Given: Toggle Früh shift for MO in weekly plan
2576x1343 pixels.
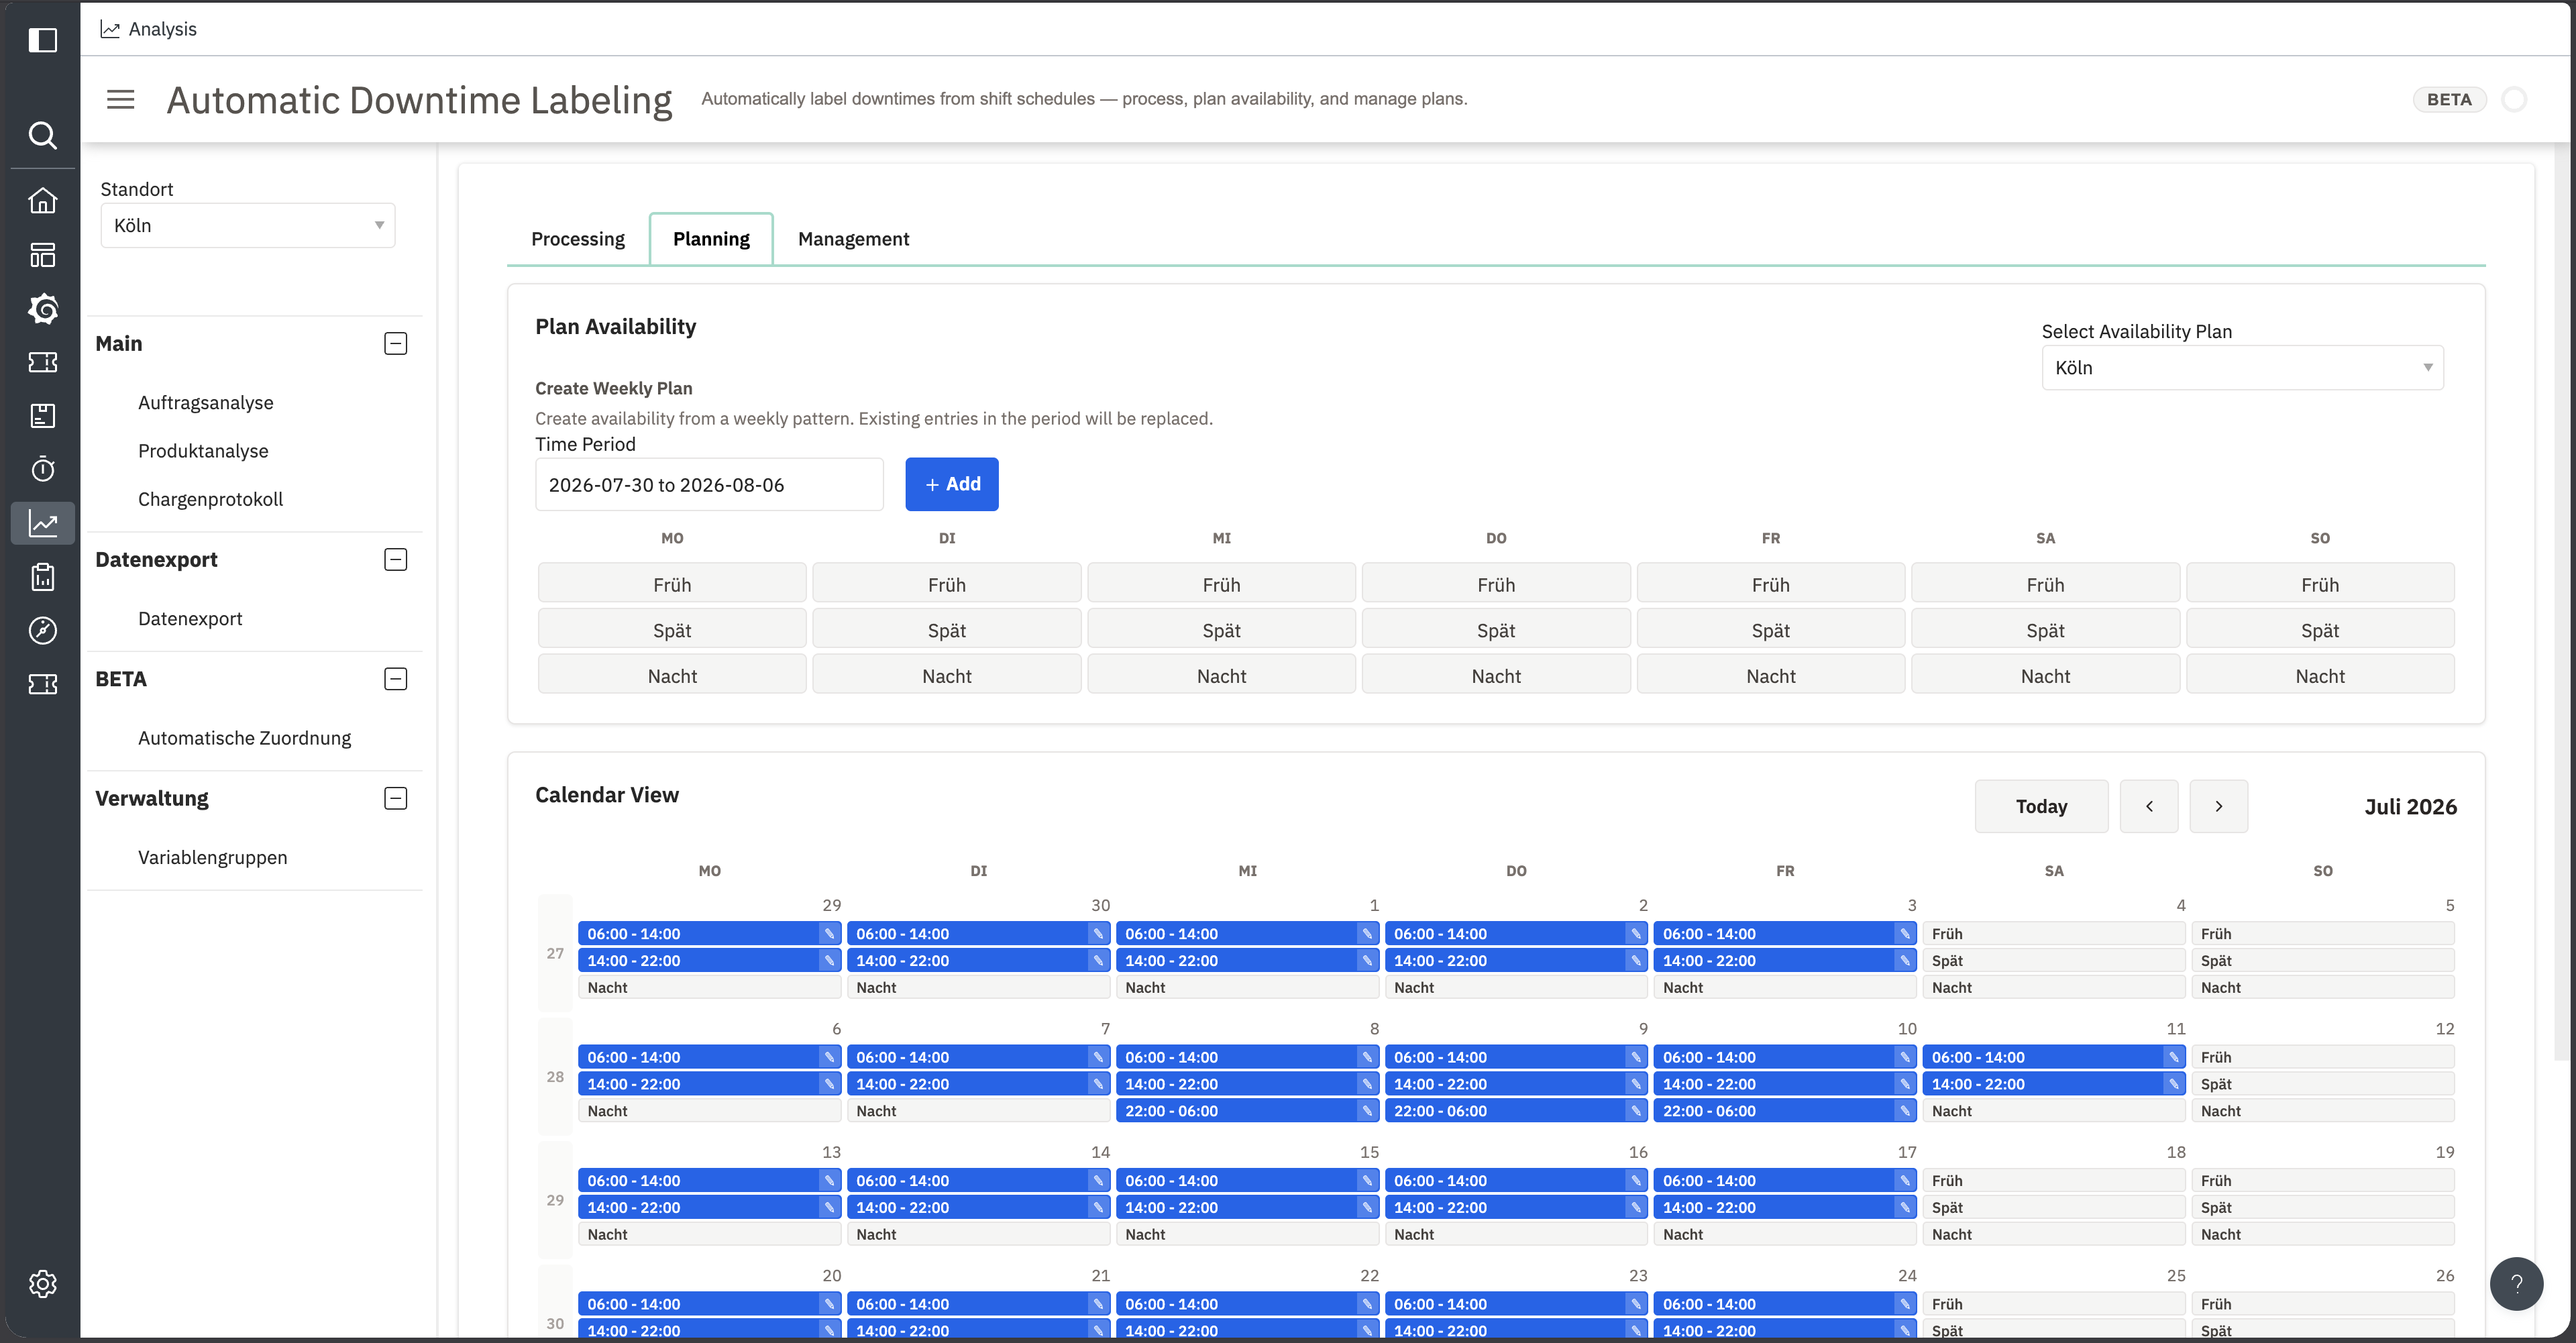Looking at the screenshot, I should click(672, 584).
